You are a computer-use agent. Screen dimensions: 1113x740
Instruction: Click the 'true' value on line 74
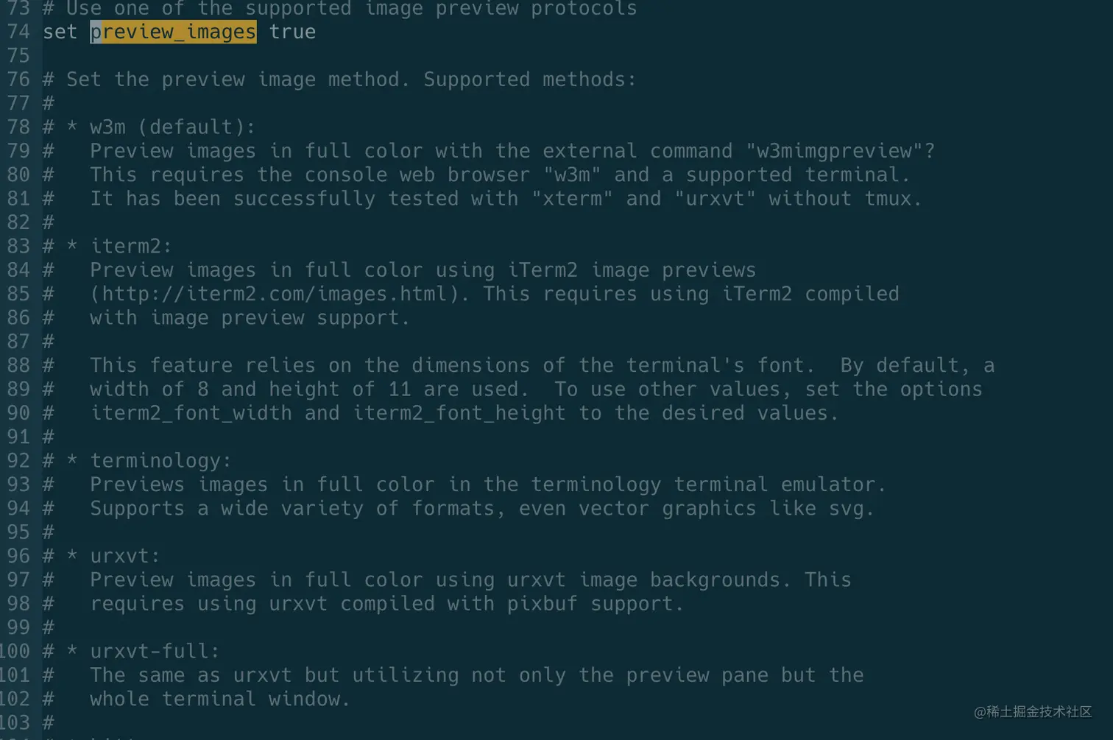(292, 32)
